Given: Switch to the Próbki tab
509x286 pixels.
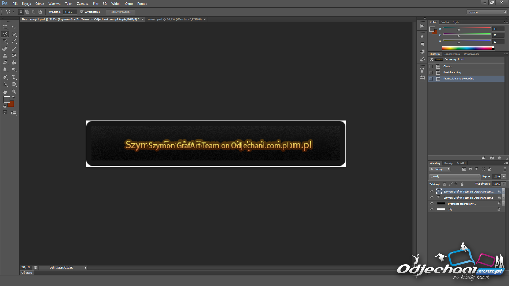Looking at the screenshot, I should pos(445,22).
